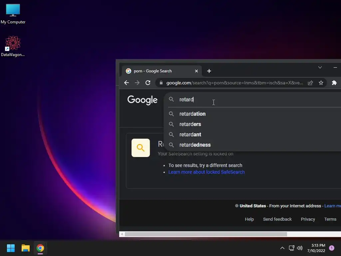Reload the current Chrome page
Viewport: 341px width, 256px height.
tap(148, 83)
